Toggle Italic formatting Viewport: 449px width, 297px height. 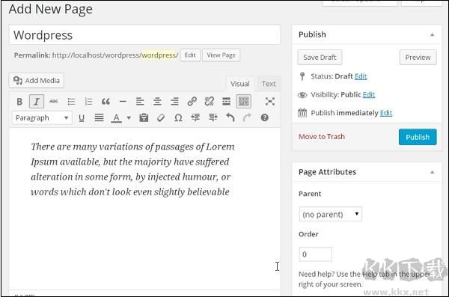tap(37, 102)
